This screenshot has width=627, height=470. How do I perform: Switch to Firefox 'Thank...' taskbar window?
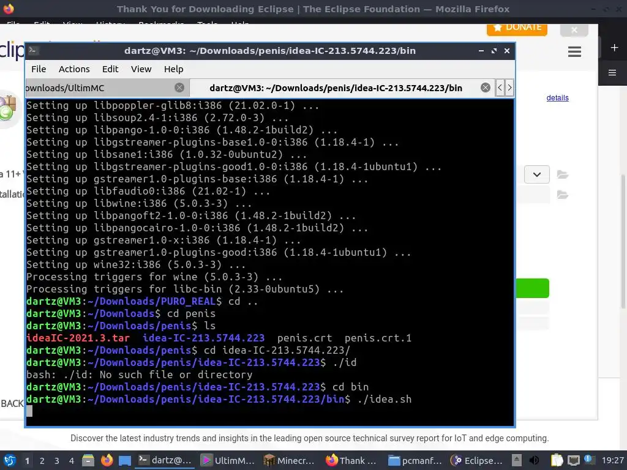pyautogui.click(x=352, y=460)
